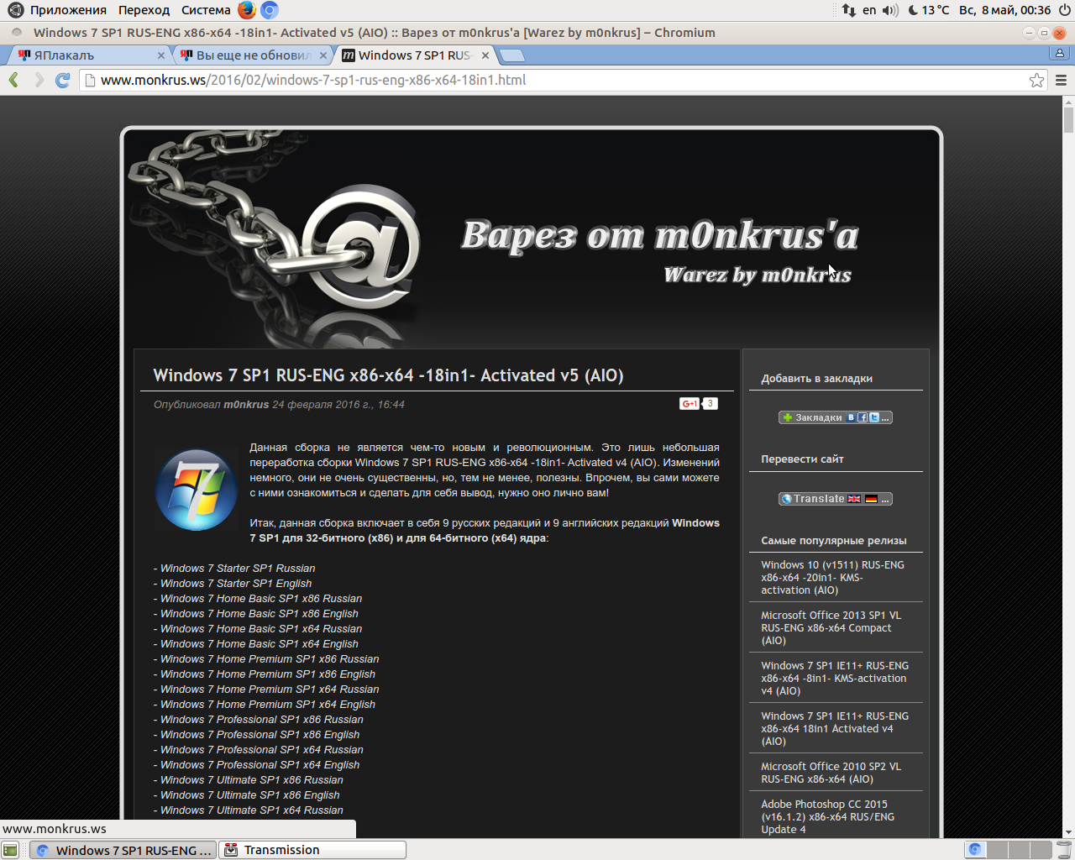Click 'Windows 7 Ultimate SP1 x86 English' entry
This screenshot has width=1075, height=860.
click(x=250, y=795)
